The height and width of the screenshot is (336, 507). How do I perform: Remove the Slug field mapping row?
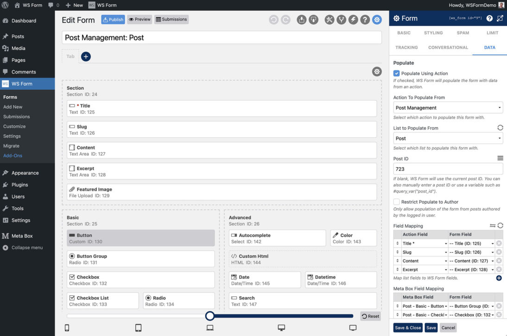(499, 252)
